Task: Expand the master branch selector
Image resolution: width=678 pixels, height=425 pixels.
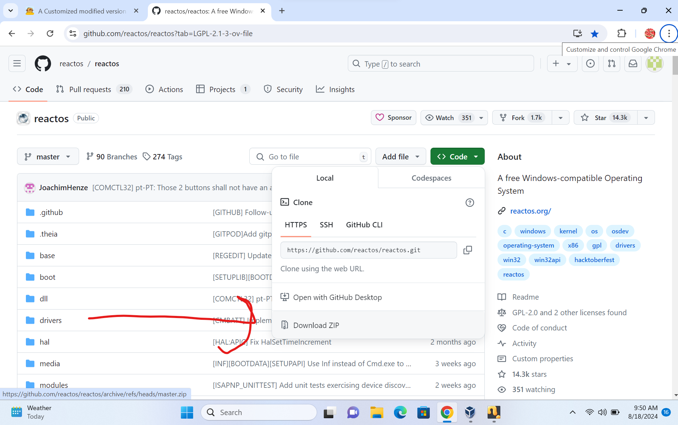Action: (48, 157)
